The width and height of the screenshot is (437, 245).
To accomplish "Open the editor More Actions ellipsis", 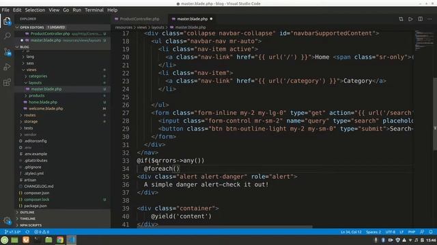I will [x=429, y=19].
